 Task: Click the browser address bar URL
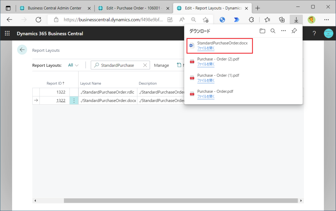(113, 20)
